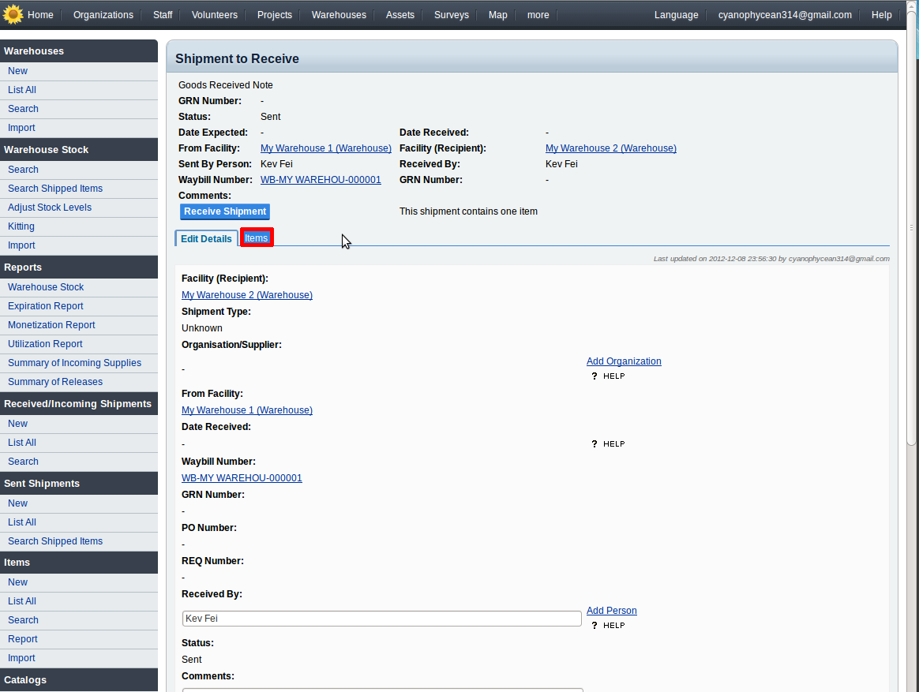This screenshot has width=919, height=692.
Task: Open the Add Organization link
Action: coord(624,361)
